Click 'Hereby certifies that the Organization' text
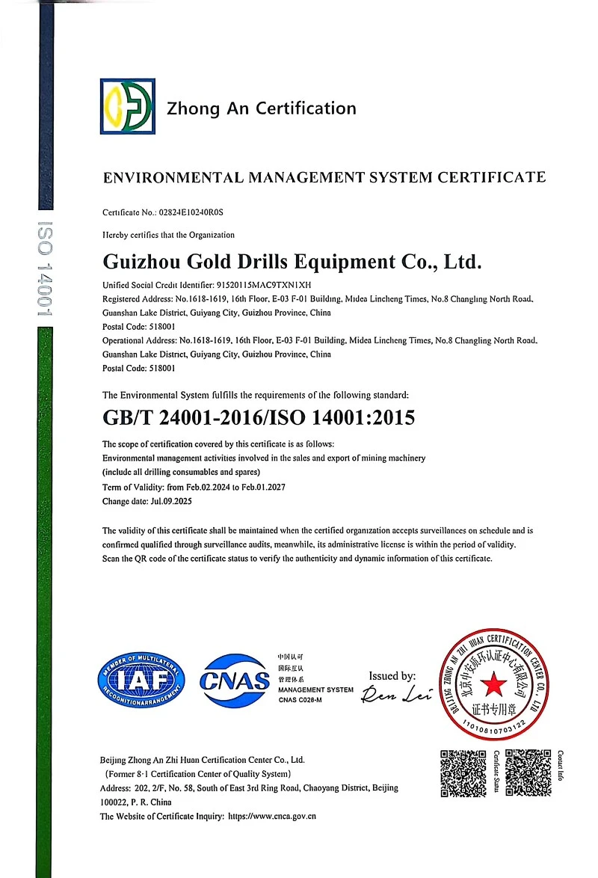Viewport: 598px width, 878px height. [168, 235]
